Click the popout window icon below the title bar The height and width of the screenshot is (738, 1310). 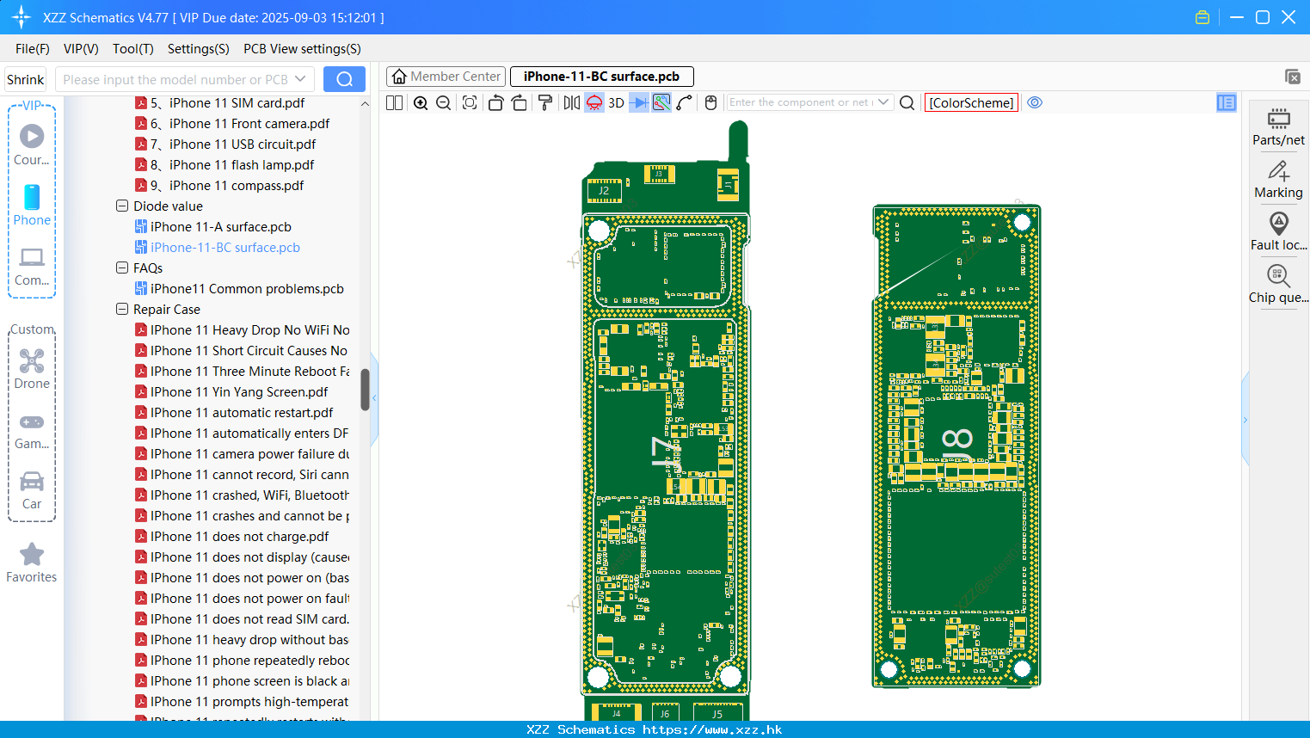[x=1292, y=77]
